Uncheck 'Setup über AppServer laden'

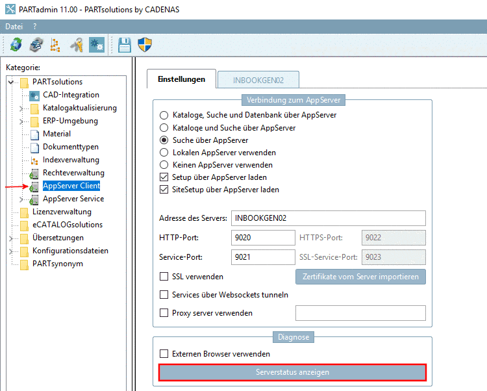(164, 177)
